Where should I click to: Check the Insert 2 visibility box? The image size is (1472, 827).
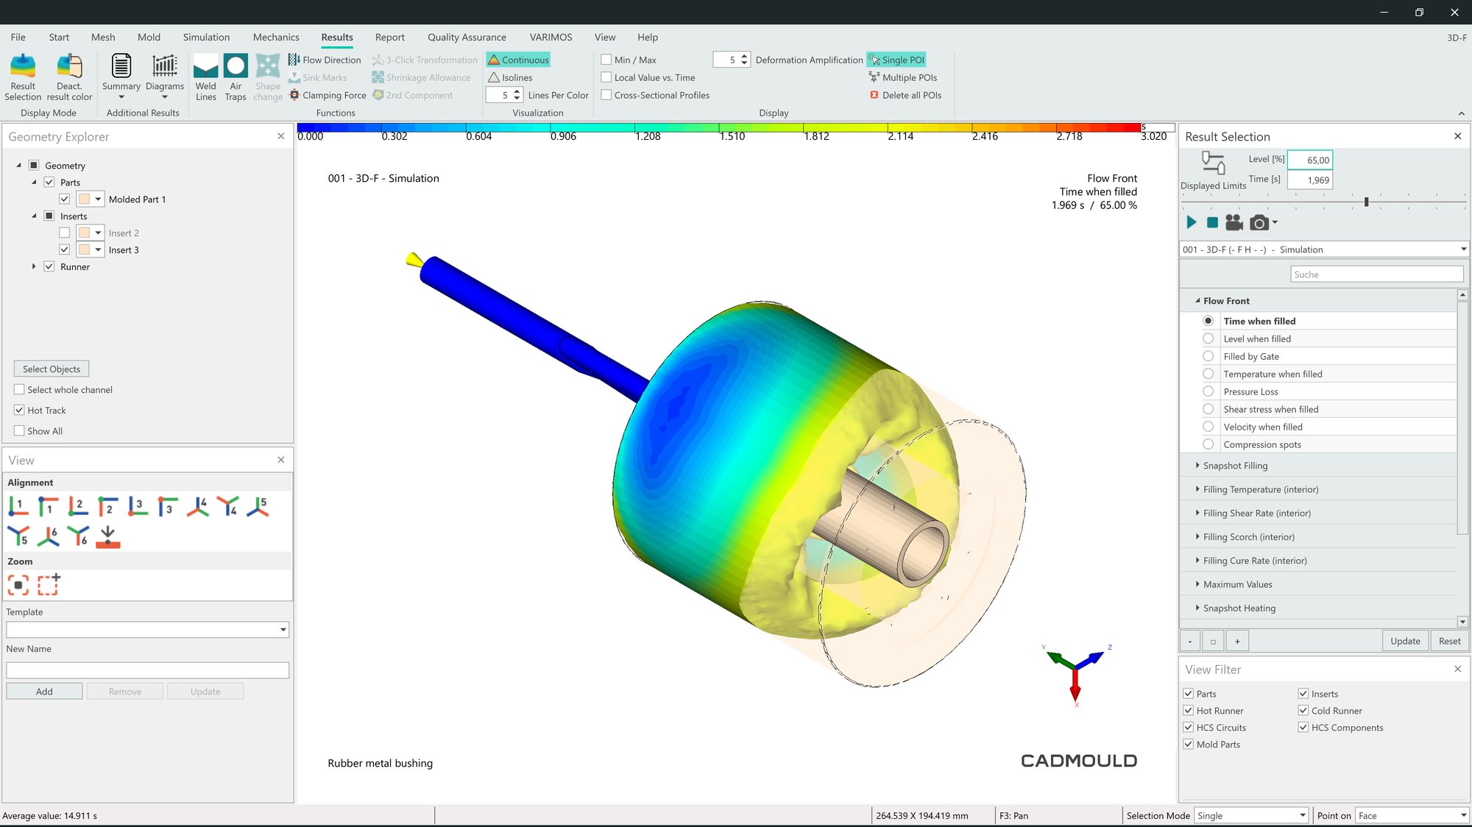pos(65,233)
